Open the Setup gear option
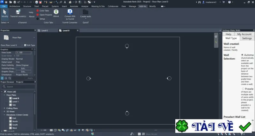 click(38, 19)
